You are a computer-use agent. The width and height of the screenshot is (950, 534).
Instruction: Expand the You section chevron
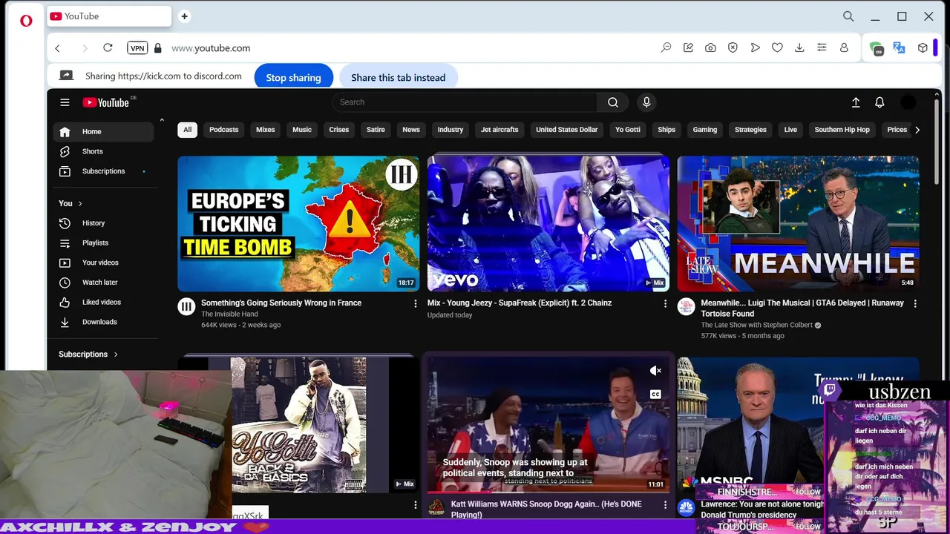[80, 203]
